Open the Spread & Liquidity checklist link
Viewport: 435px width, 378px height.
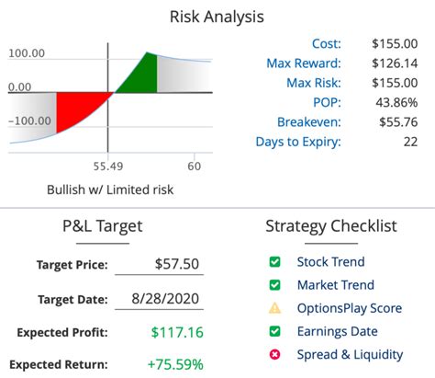350,355
